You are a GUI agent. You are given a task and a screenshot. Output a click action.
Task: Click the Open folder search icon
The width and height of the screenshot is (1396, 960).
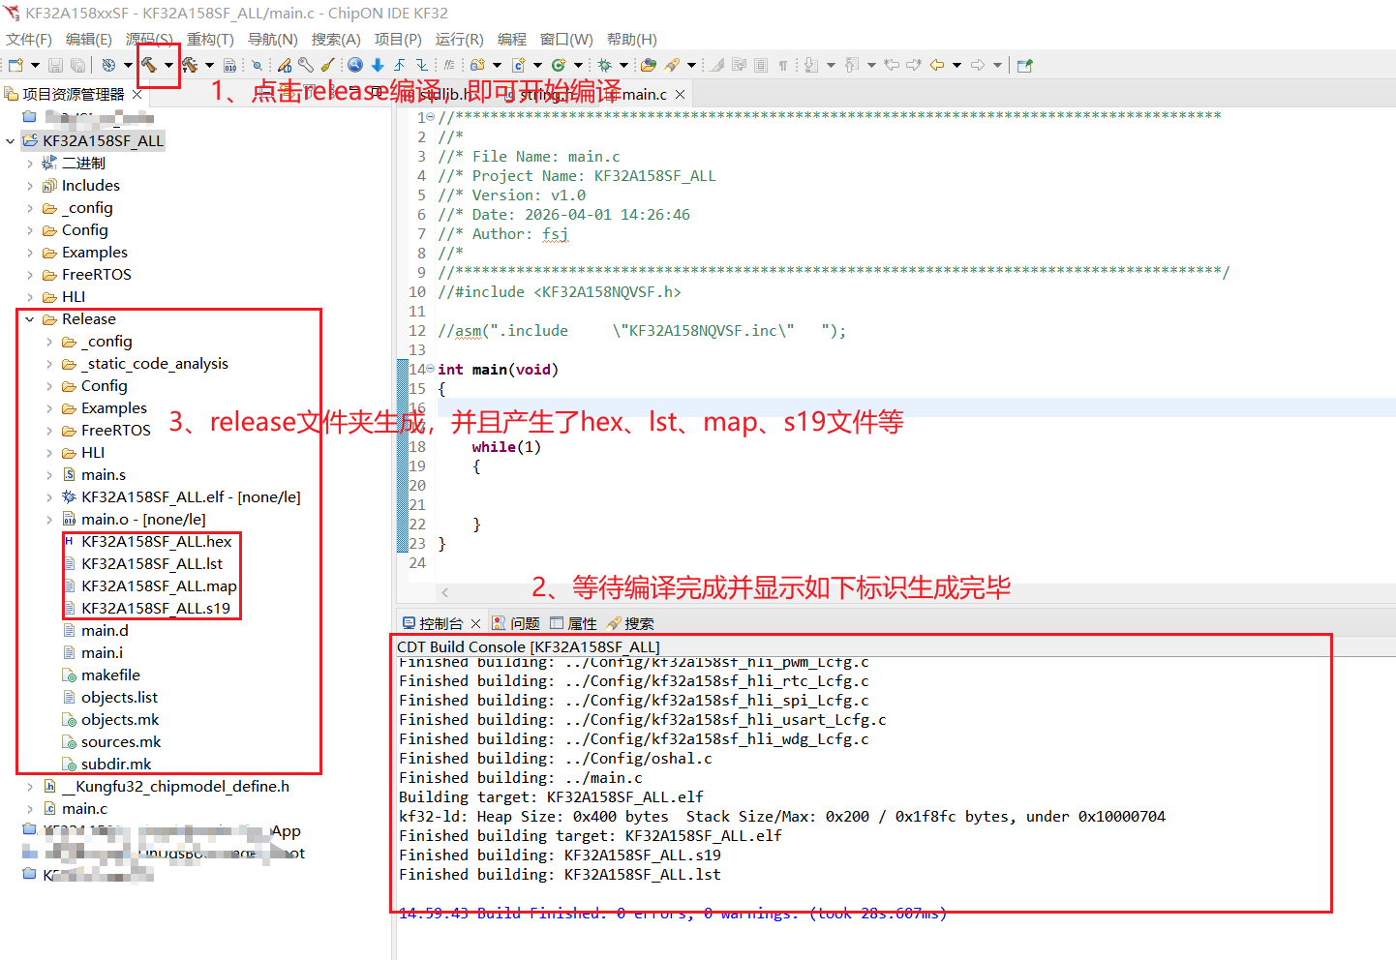(x=649, y=65)
